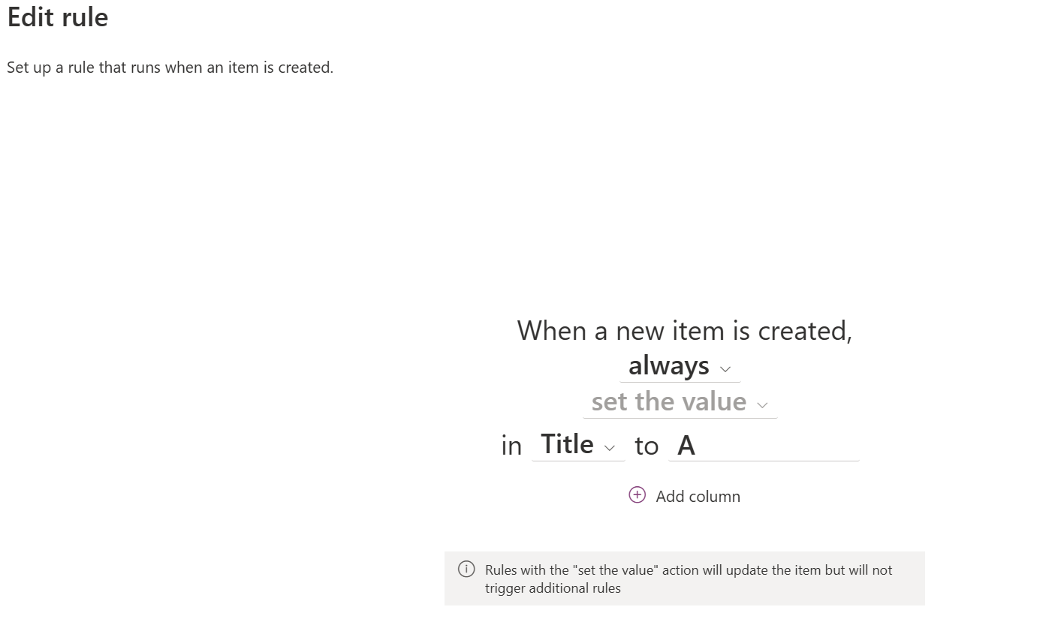Click the "trigger additional rules" line
The width and height of the screenshot is (1061, 637).
(x=553, y=588)
